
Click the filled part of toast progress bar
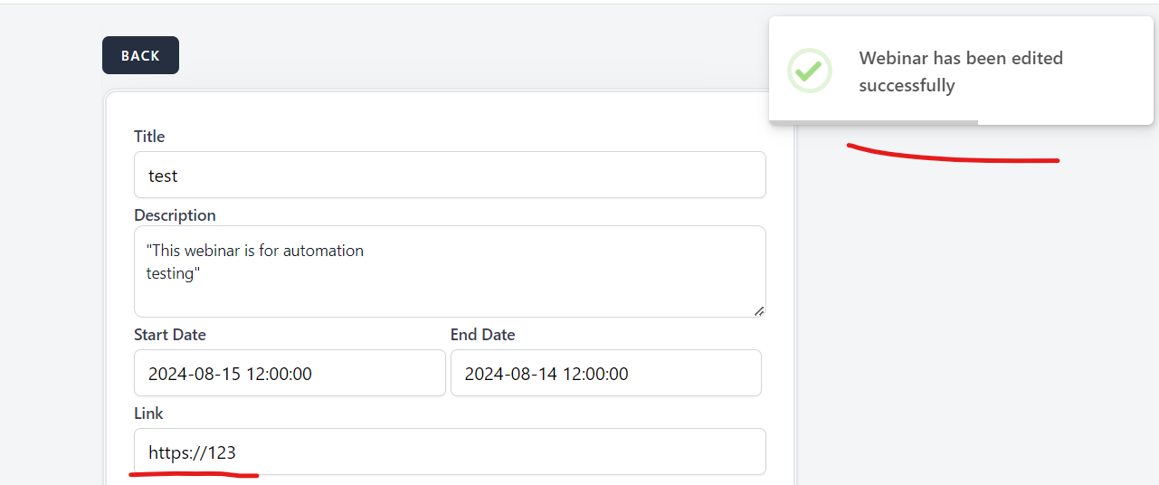(873, 122)
